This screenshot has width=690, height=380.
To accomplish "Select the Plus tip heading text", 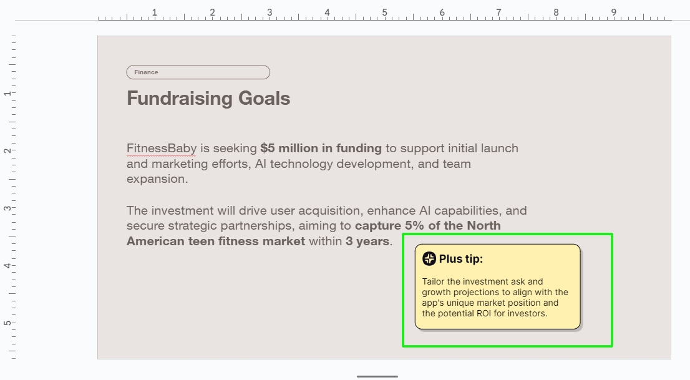I will pyautogui.click(x=461, y=259).
